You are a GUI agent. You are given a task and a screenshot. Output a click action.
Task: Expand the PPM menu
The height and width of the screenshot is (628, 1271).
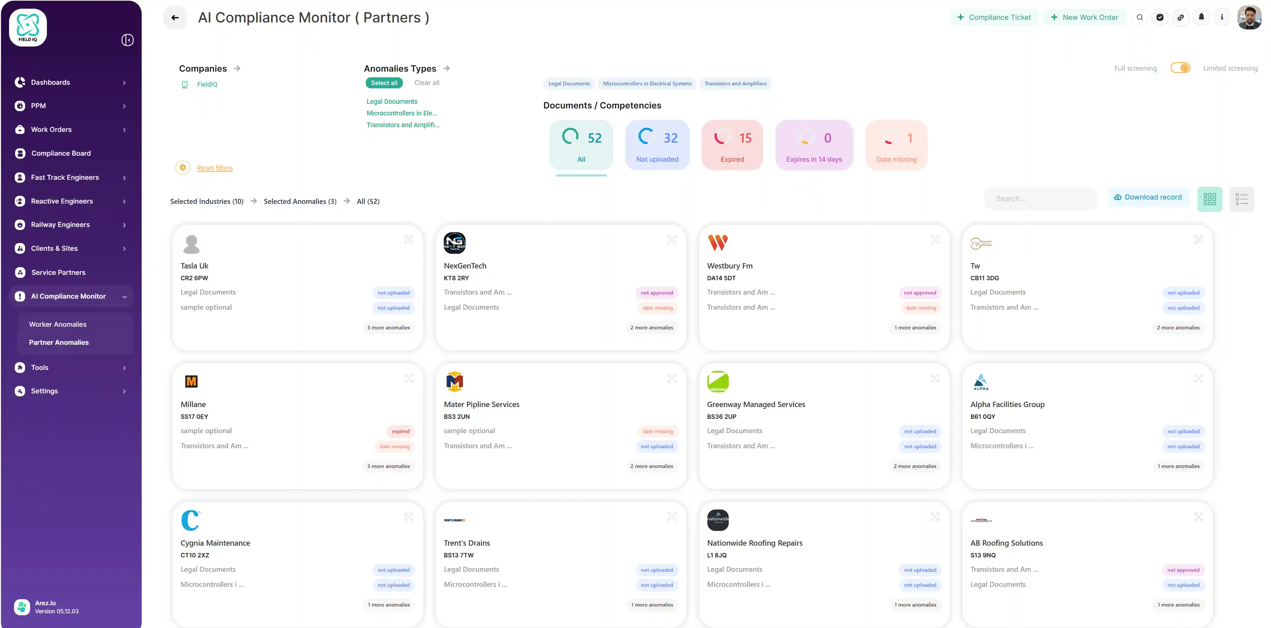[72, 106]
